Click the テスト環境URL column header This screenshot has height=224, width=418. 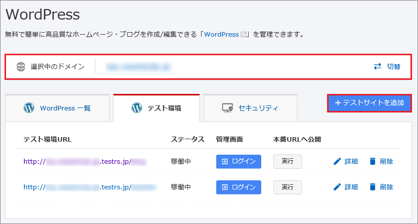pyautogui.click(x=47, y=139)
